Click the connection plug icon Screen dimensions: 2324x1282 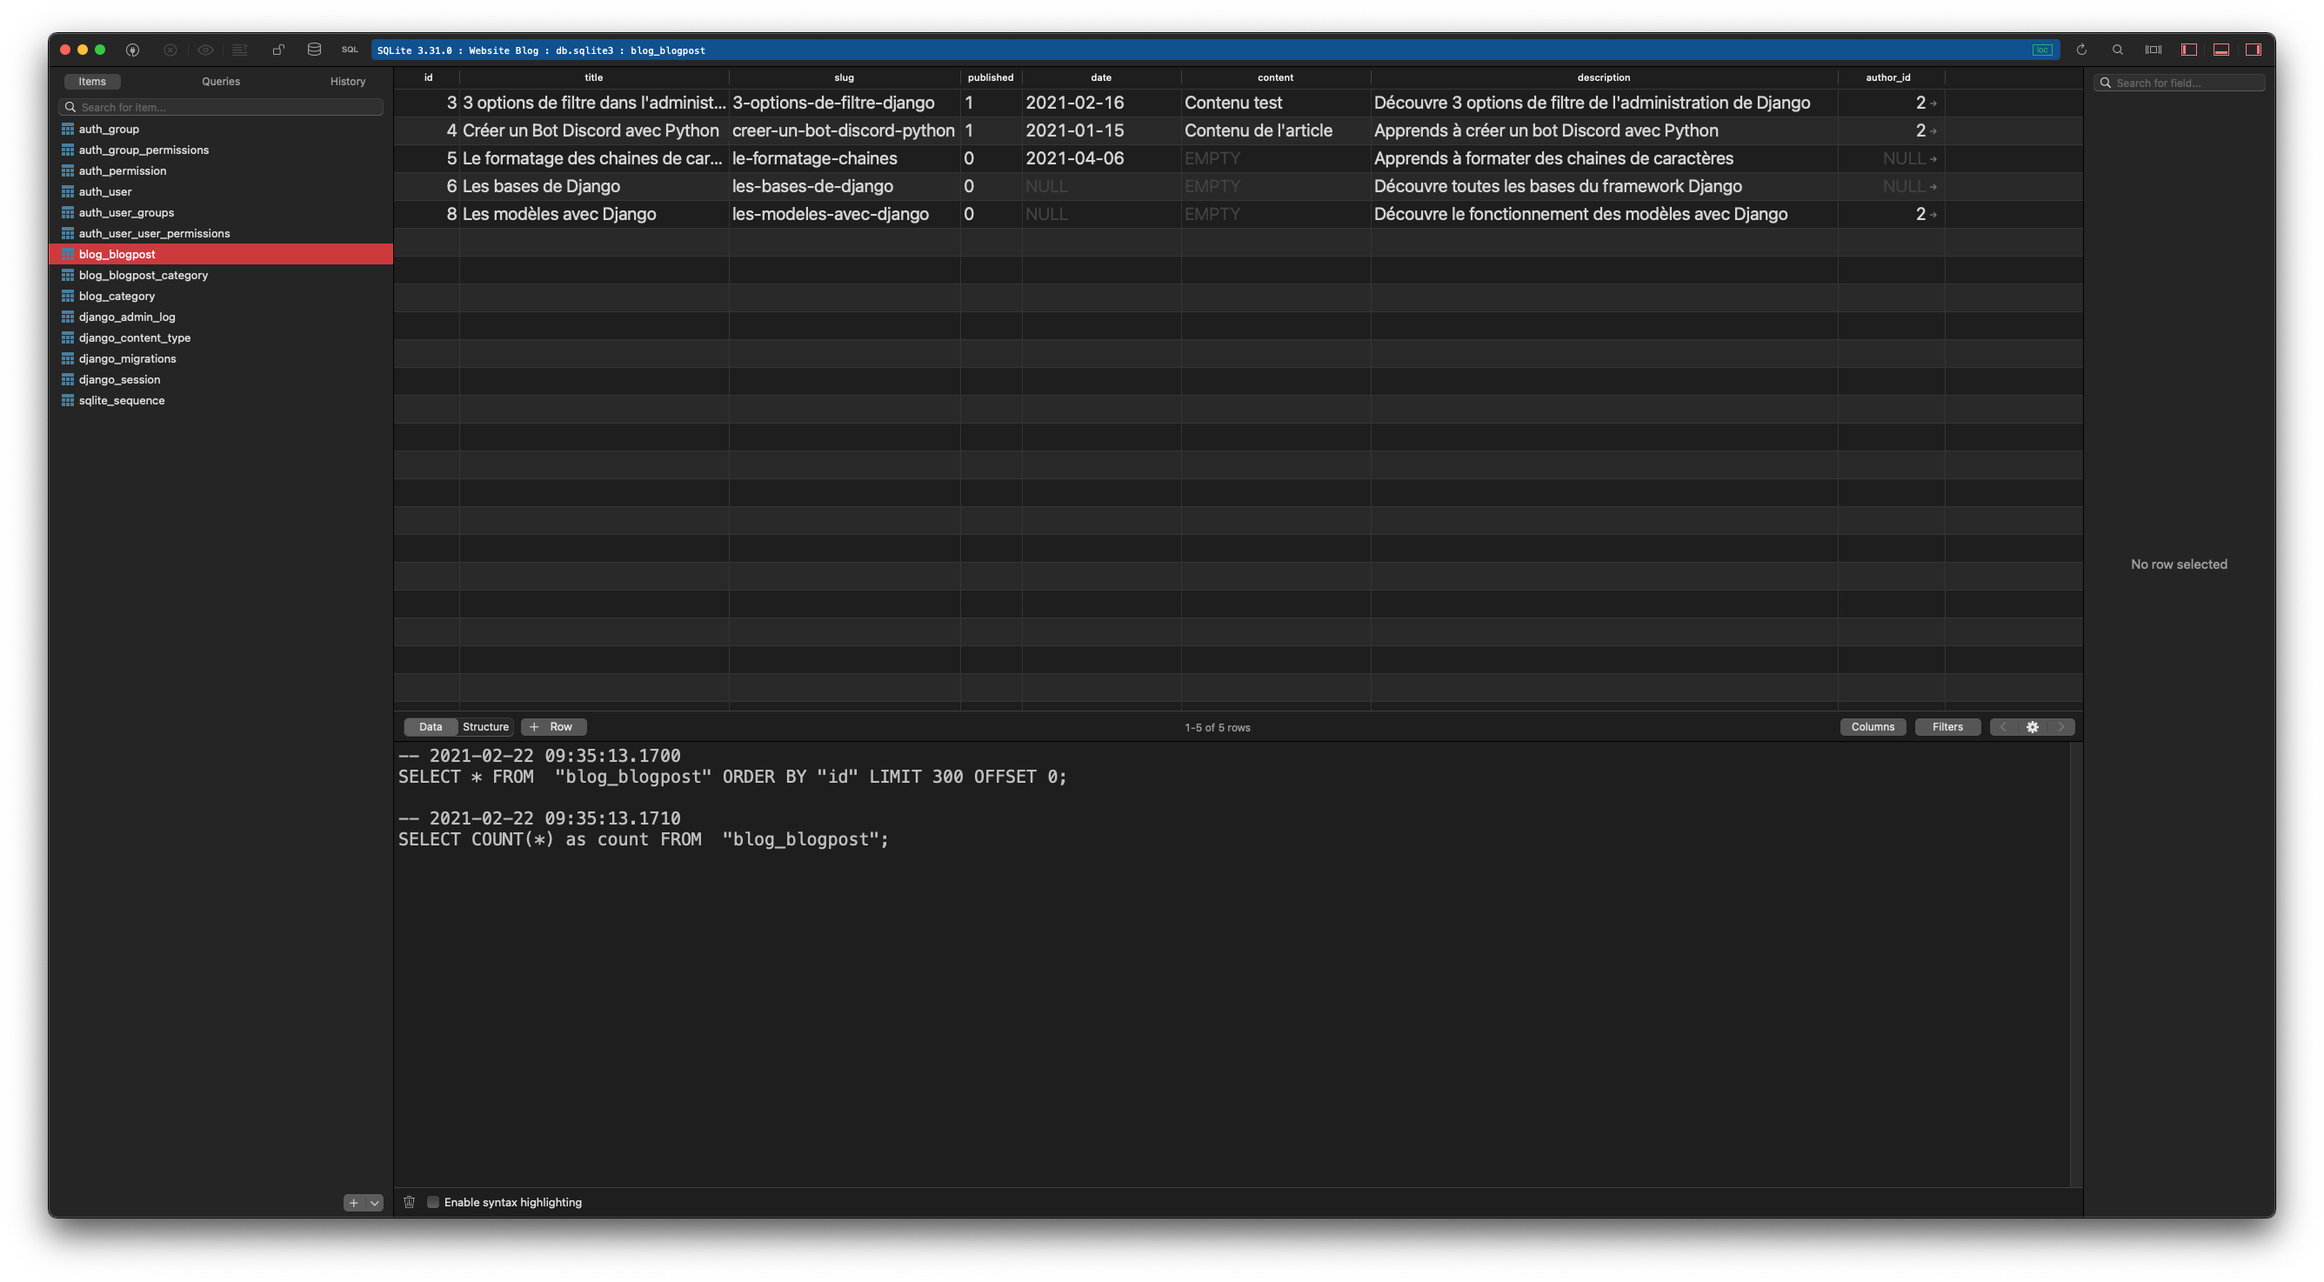(132, 50)
